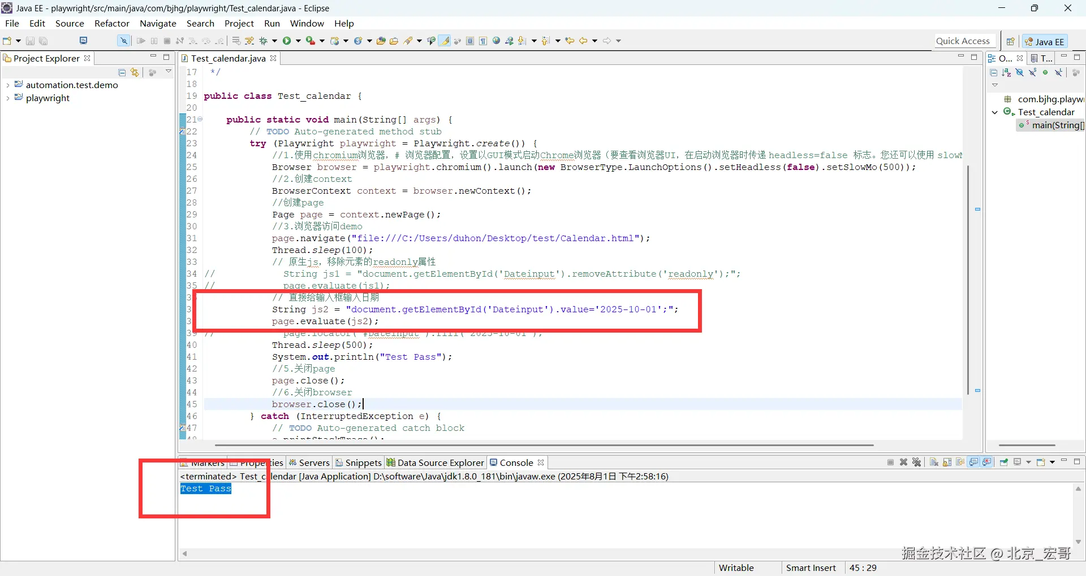Toggle Show Console on Standard Error change
Screen dimensions: 1086x576
[987, 462]
